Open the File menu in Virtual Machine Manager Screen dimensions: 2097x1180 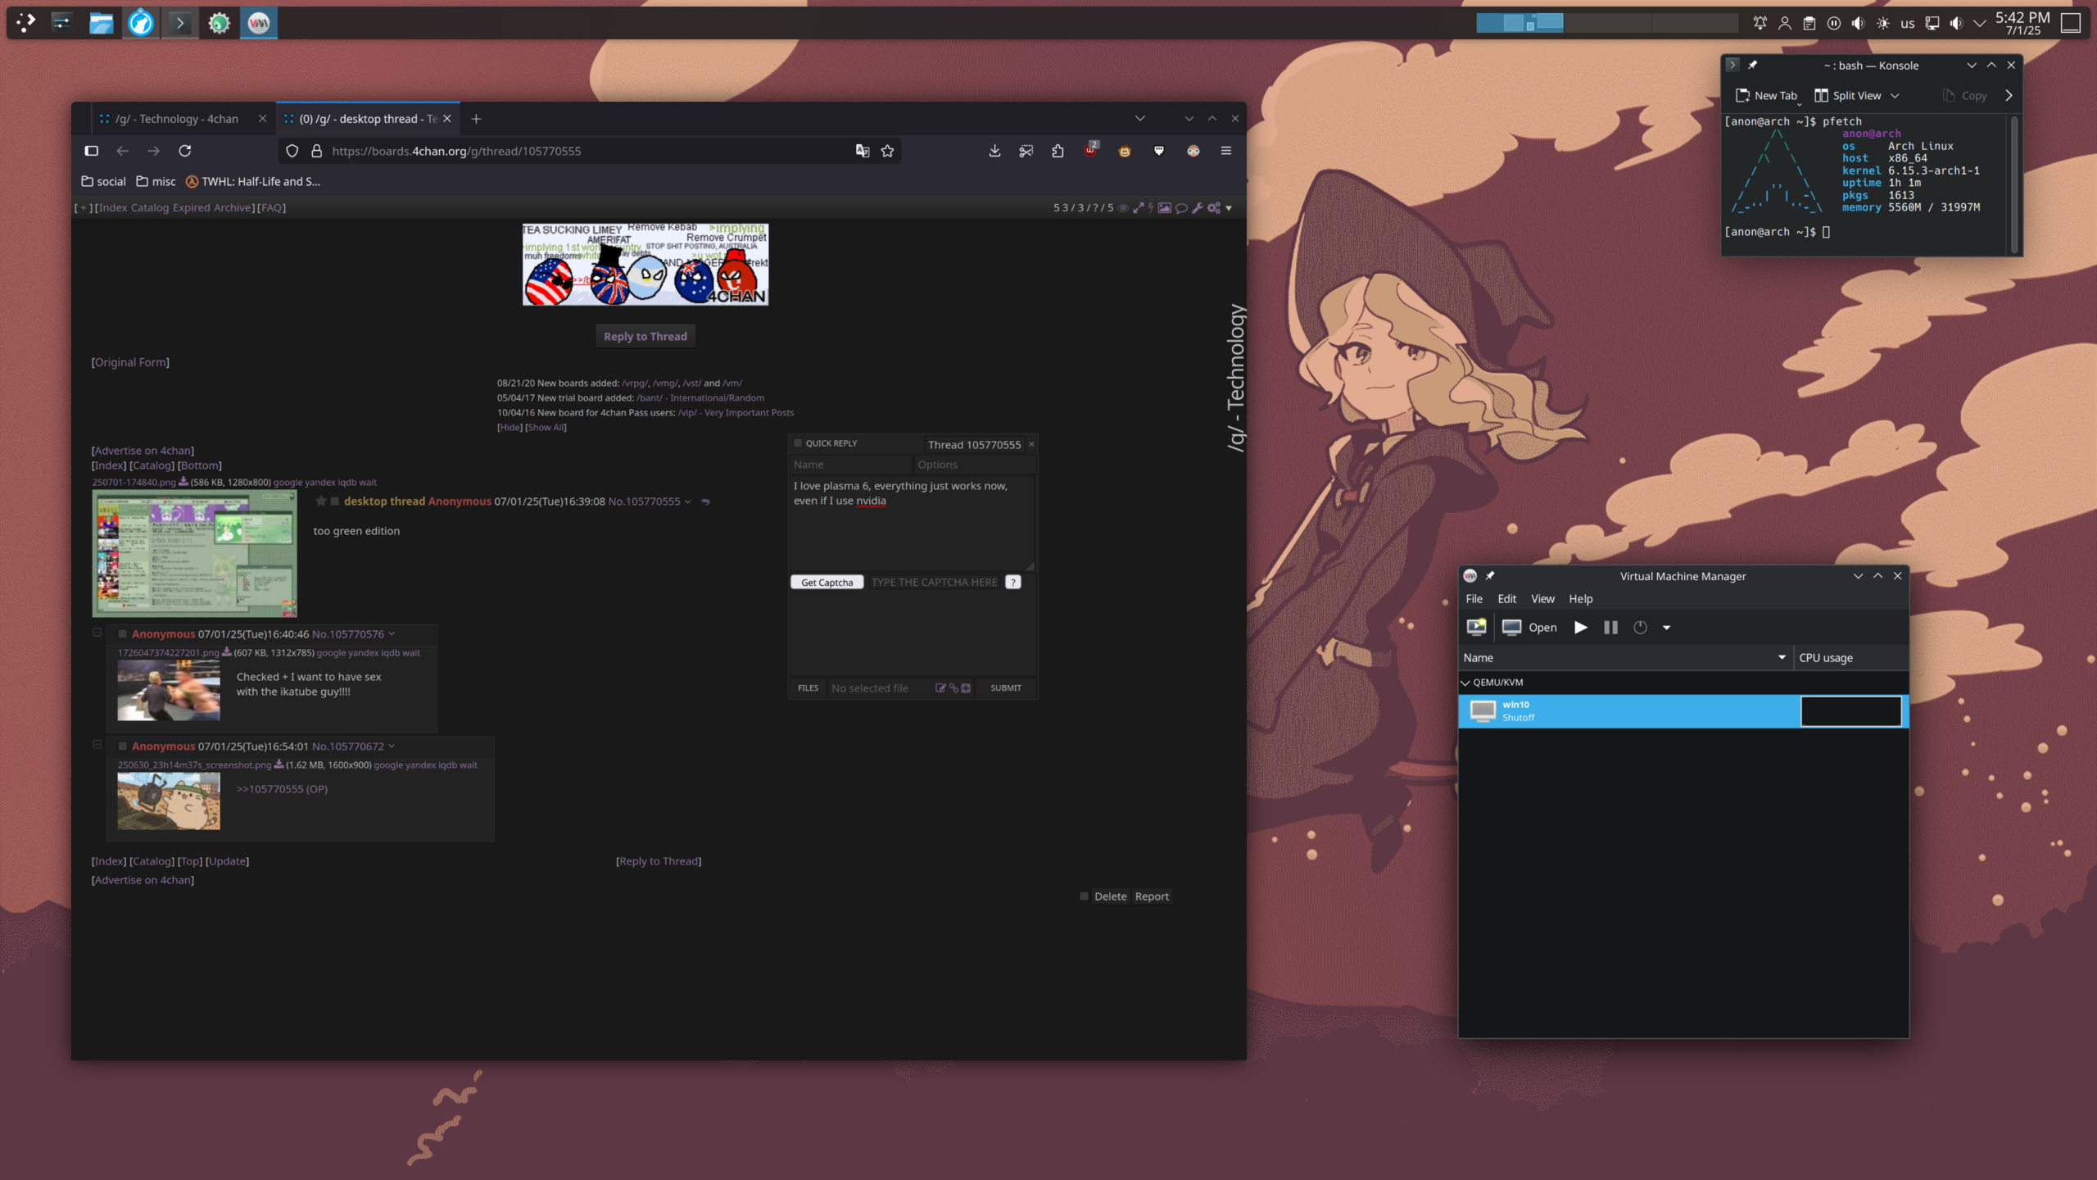(x=1474, y=599)
